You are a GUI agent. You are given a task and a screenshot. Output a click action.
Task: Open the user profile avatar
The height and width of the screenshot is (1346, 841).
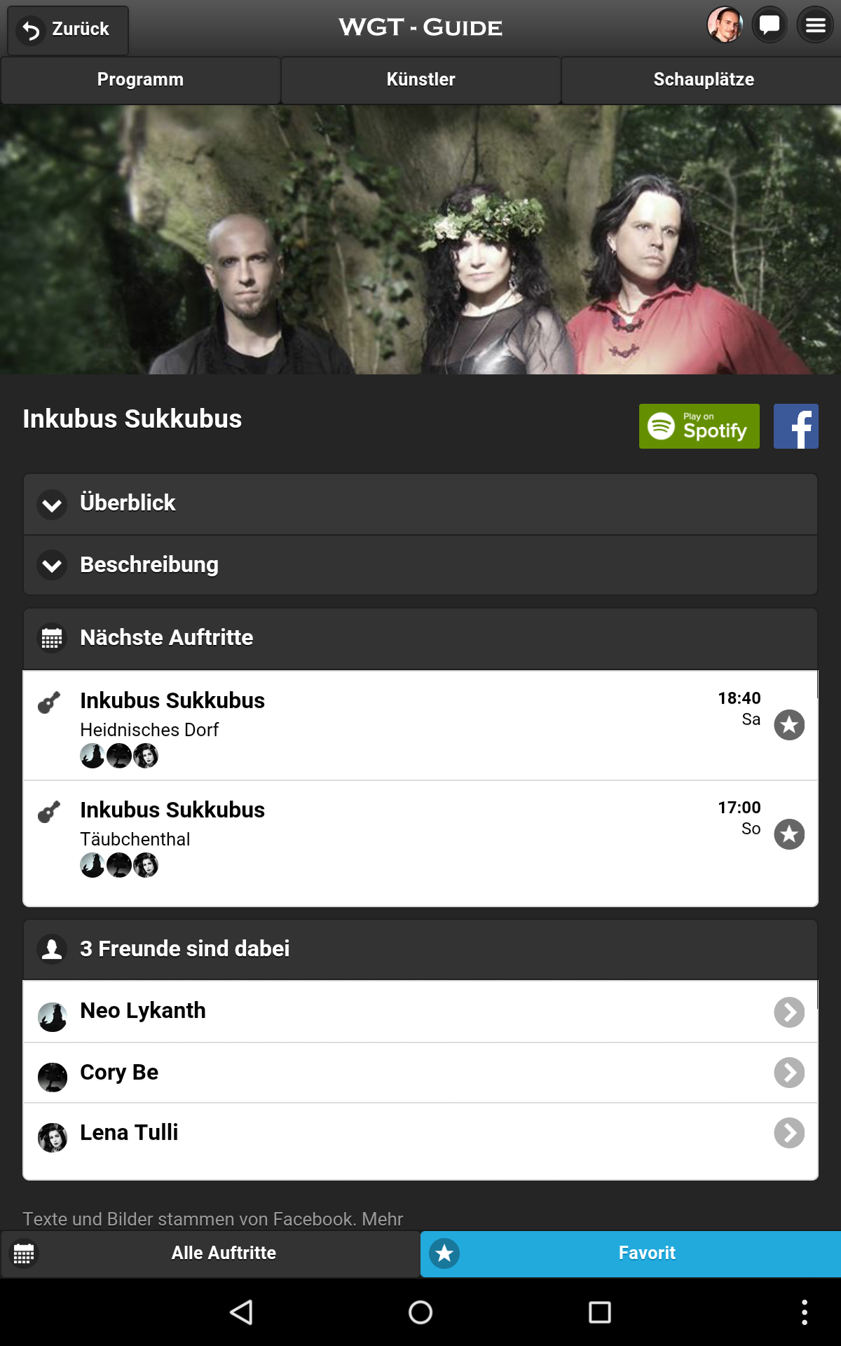(725, 25)
